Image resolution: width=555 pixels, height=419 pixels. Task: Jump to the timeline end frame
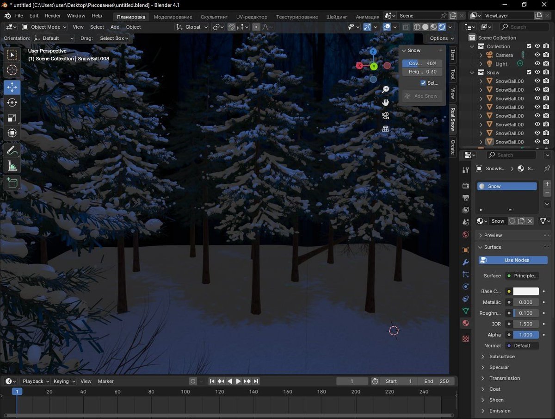pyautogui.click(x=256, y=381)
